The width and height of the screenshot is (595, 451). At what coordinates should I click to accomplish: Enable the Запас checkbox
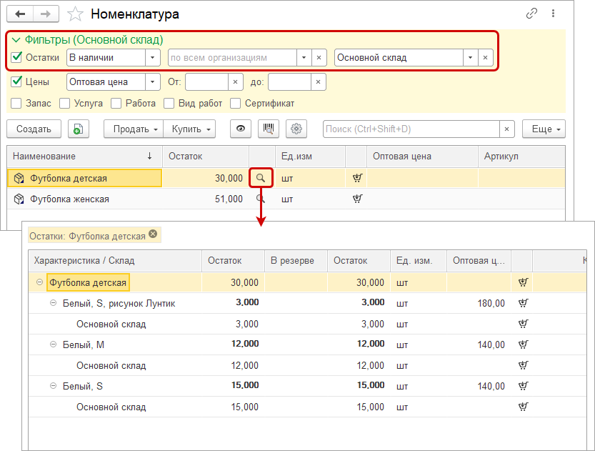click(x=16, y=103)
